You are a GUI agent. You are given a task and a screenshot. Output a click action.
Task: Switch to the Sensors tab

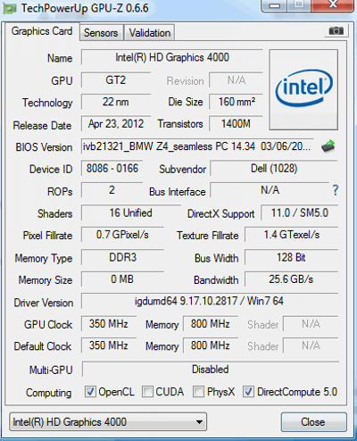pos(101,33)
